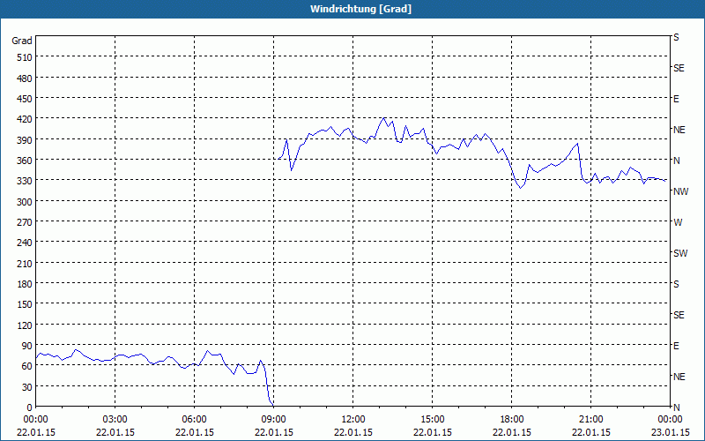Click the 300 degree axis label

25,202
